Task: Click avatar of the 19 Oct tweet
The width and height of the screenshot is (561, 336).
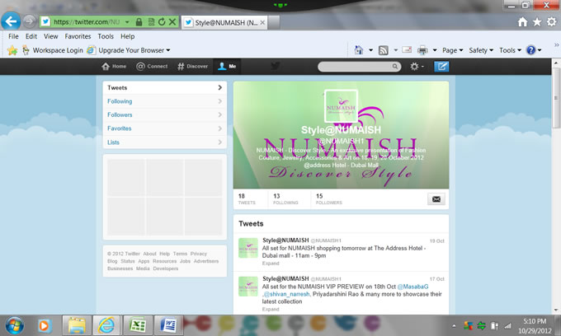Action: pyautogui.click(x=248, y=248)
